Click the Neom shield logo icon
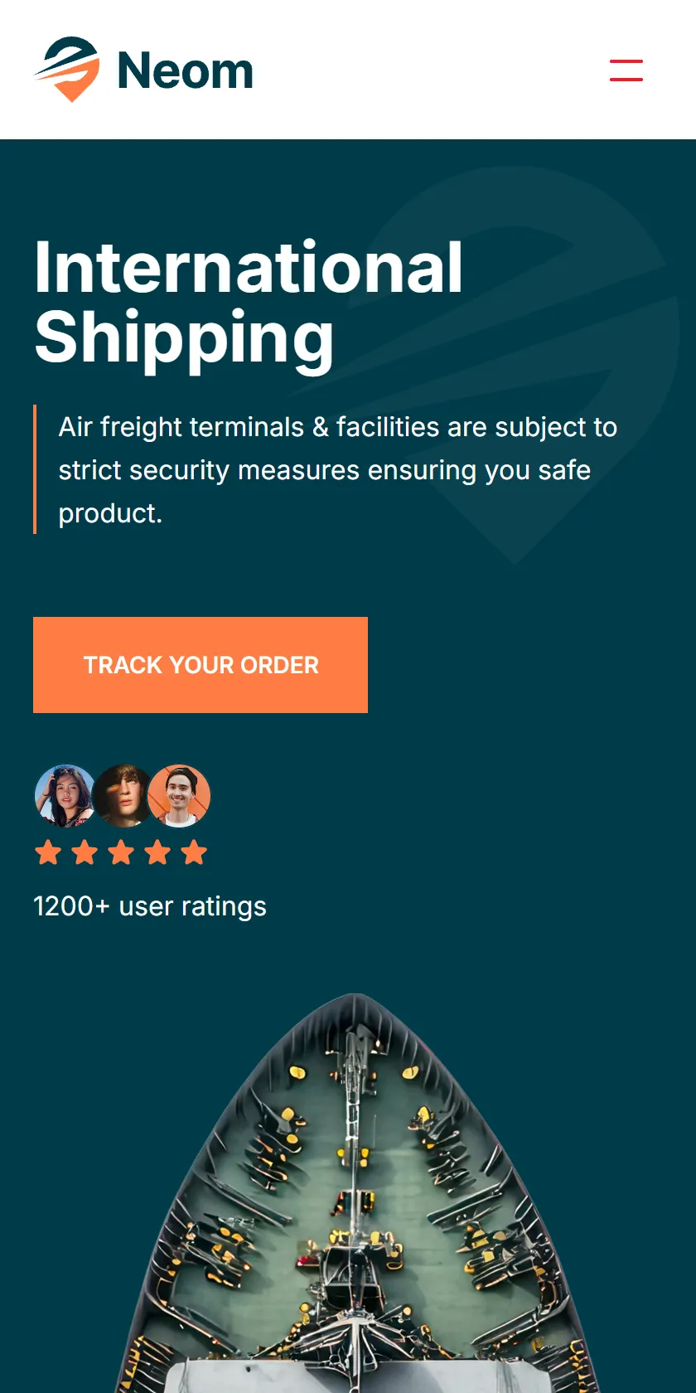The image size is (696, 1393). [x=67, y=70]
